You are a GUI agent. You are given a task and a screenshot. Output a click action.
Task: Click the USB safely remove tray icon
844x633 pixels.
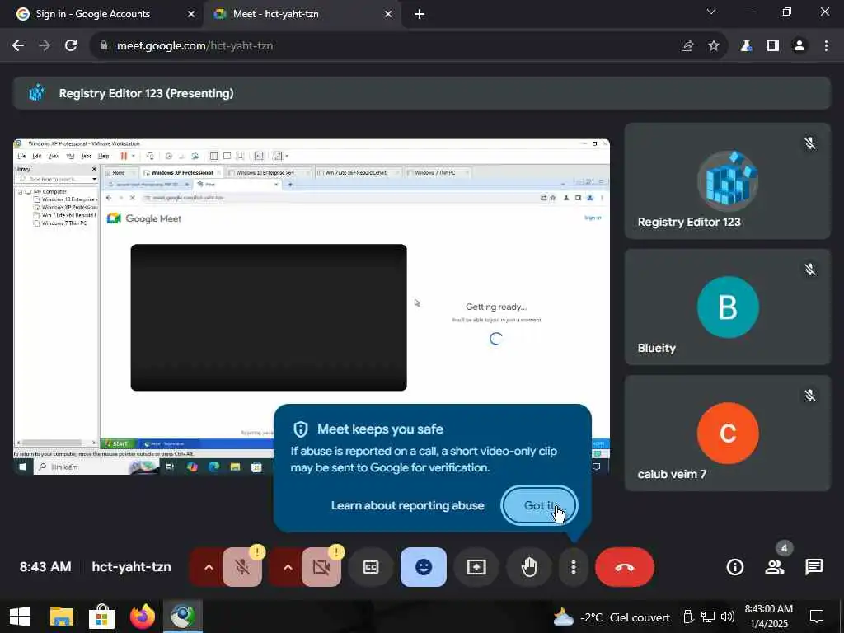pos(688,617)
